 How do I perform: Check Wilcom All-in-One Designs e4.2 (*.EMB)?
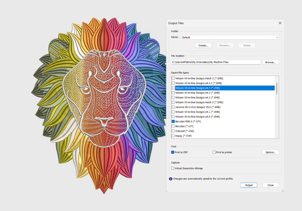[x=173, y=98]
